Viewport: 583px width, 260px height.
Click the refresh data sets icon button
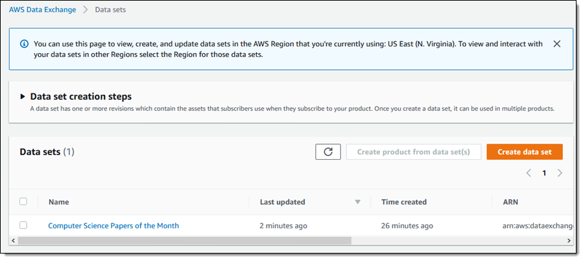(x=327, y=152)
